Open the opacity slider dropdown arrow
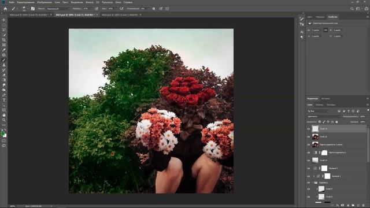The width and height of the screenshot is (370, 208). (x=91, y=9)
